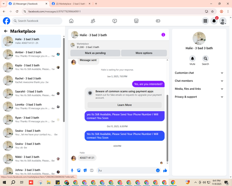
Task: Open the Facebook Home icon
Action: (71, 21)
